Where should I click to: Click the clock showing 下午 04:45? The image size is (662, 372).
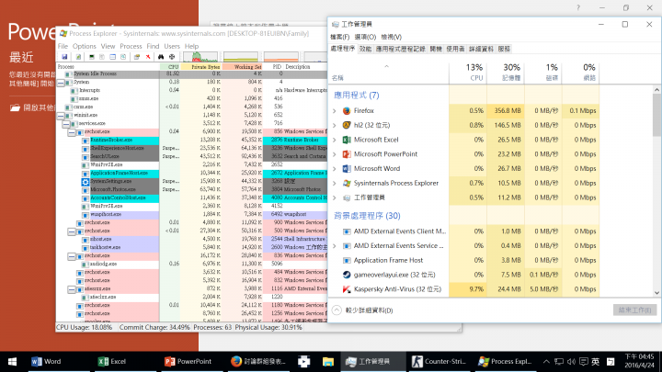[639, 361]
